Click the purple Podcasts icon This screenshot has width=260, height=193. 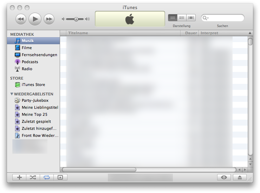click(18, 62)
